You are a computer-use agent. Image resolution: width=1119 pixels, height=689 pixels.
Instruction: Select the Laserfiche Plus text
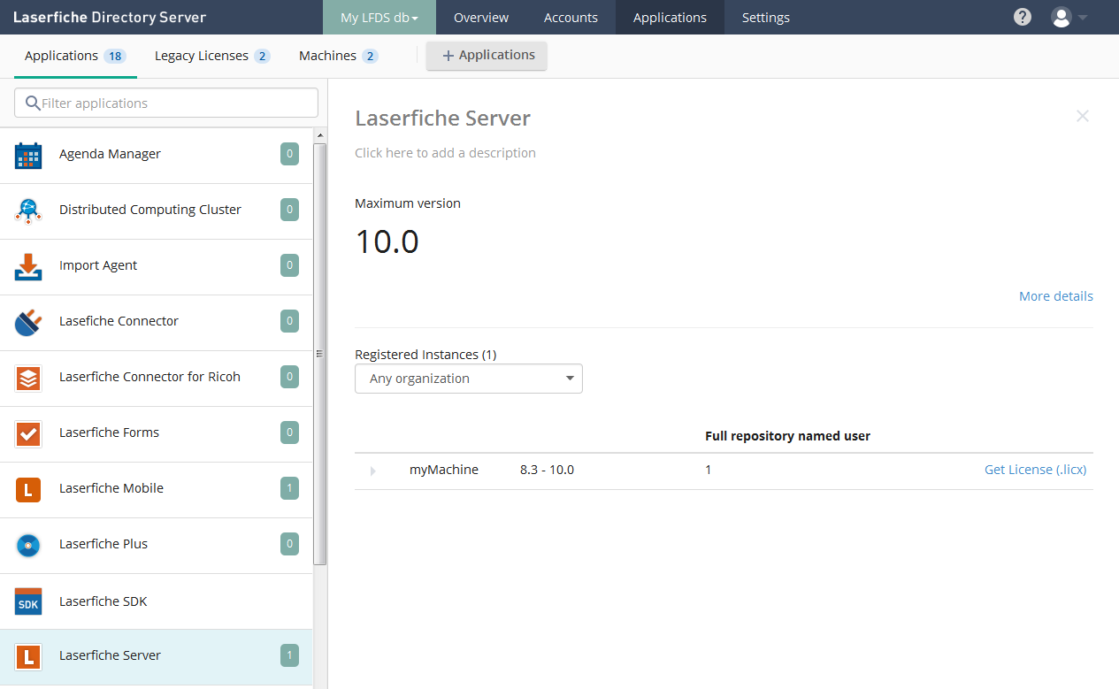103,544
